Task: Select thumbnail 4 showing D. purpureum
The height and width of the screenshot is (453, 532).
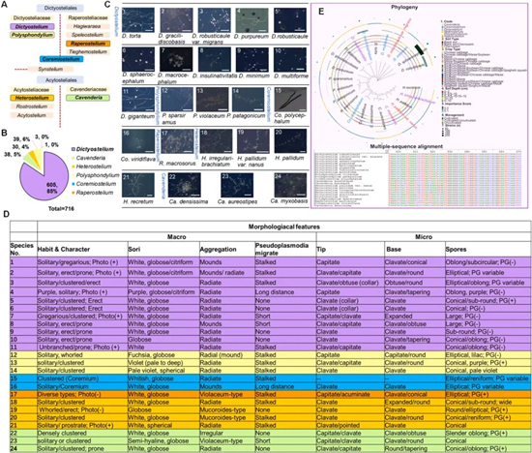Action: (x=252, y=20)
